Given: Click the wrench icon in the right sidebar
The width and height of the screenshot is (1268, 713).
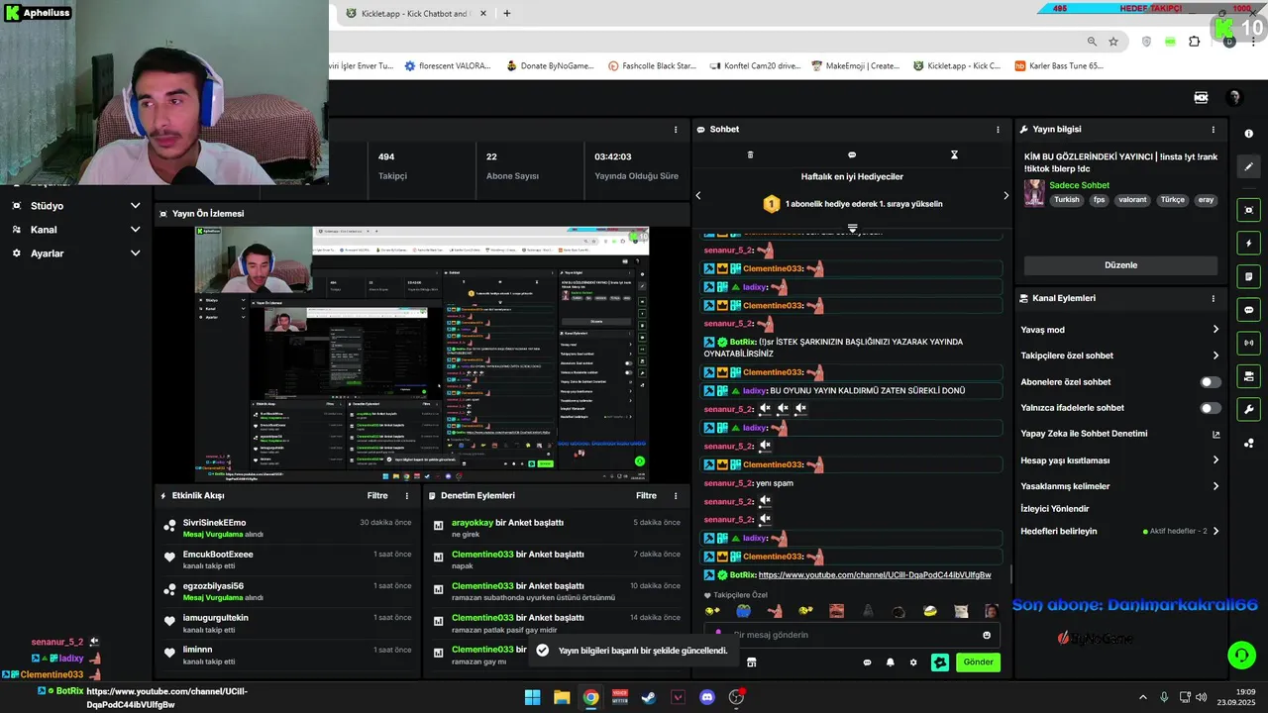Looking at the screenshot, I should tap(1248, 409).
